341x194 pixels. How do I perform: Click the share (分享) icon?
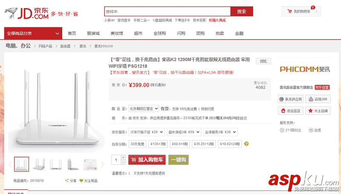67,181
